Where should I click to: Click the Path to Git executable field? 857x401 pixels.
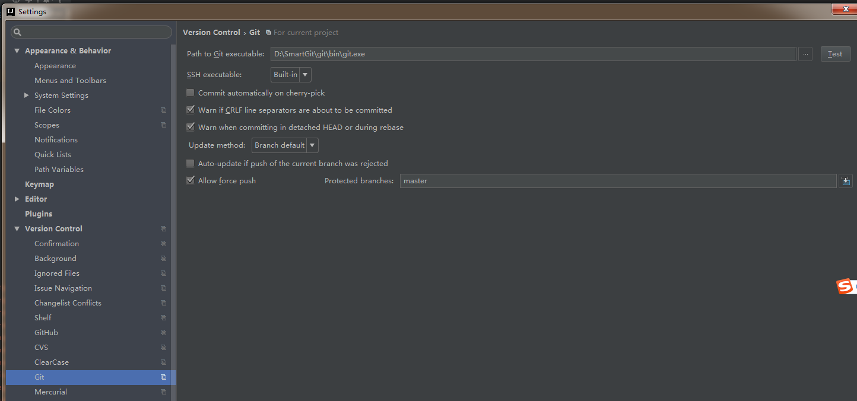[x=533, y=54]
